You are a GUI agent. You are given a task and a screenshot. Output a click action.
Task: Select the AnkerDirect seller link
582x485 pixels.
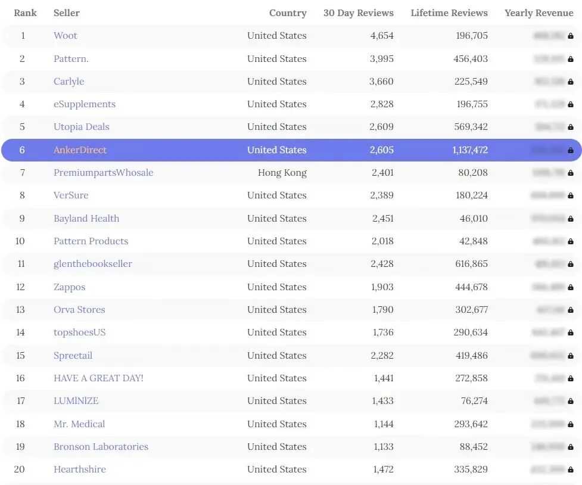pos(80,150)
